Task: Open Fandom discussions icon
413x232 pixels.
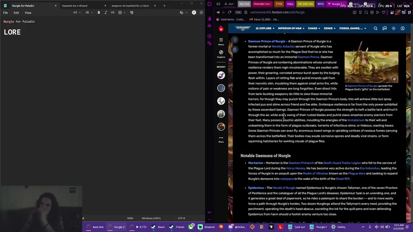Action: 385,28
